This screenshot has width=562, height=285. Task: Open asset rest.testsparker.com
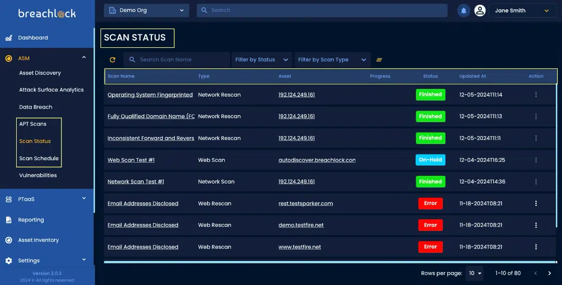(x=306, y=203)
